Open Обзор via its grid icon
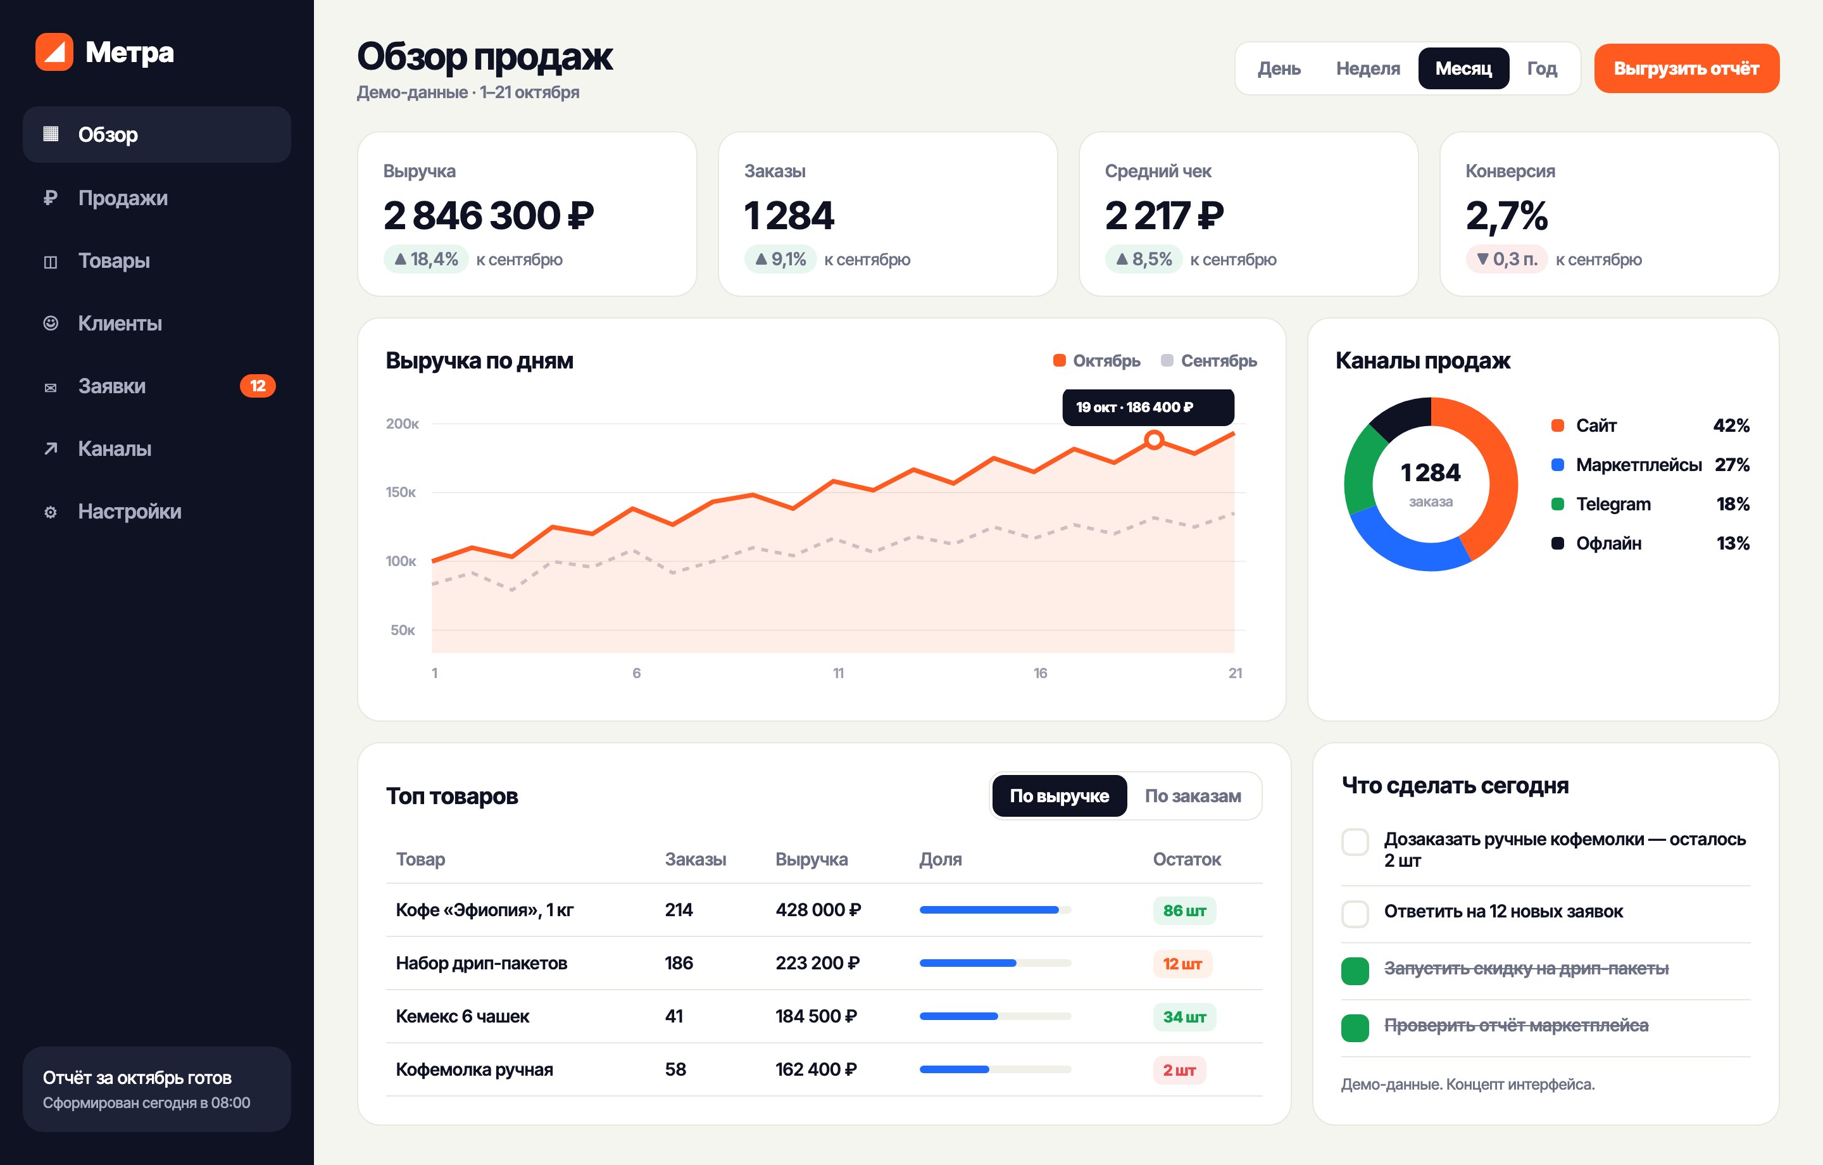 click(51, 134)
